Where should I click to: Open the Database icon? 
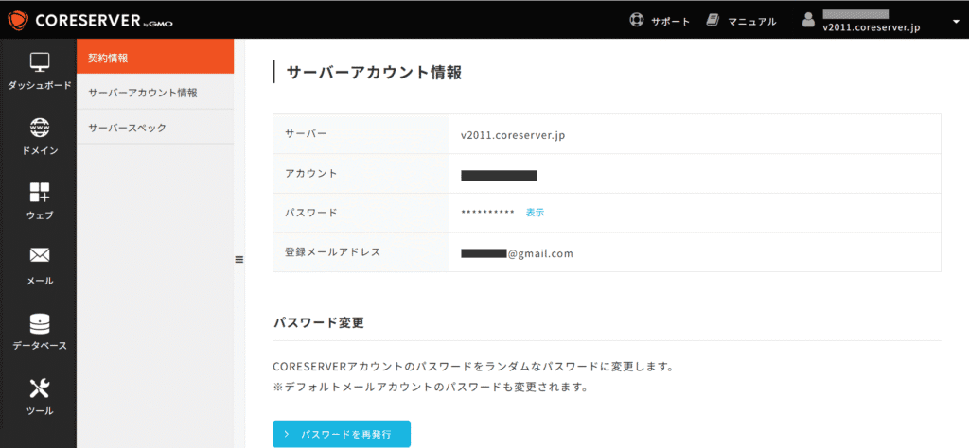[40, 324]
